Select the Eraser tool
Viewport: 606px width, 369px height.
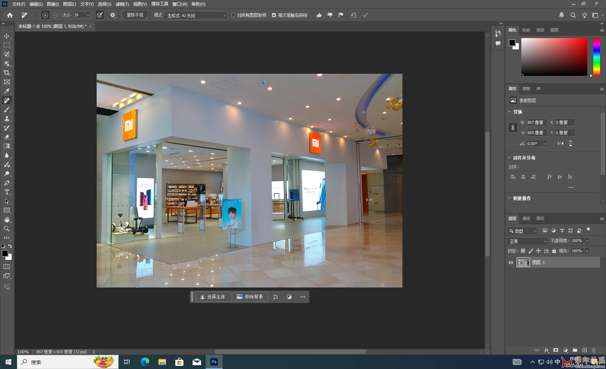coord(7,137)
